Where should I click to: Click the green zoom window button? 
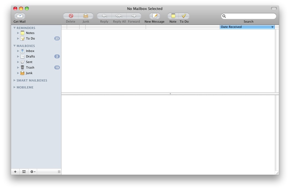[x=27, y=9]
